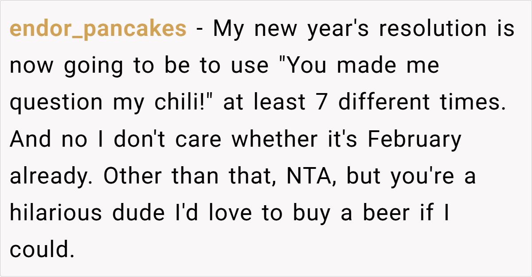Click the final word "could."
The height and width of the screenshot is (277, 532).
click(41, 250)
